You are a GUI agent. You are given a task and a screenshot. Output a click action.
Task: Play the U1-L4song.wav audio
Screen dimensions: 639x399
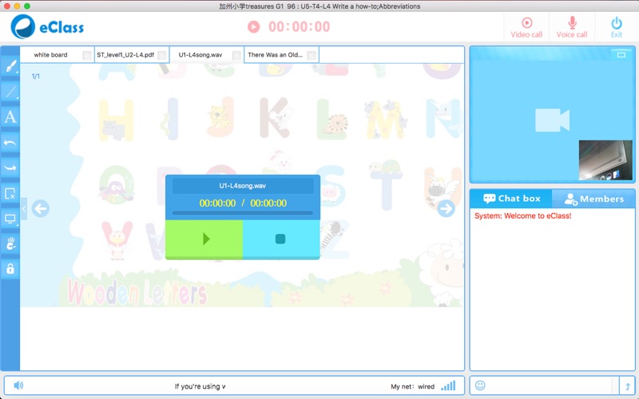[204, 239]
